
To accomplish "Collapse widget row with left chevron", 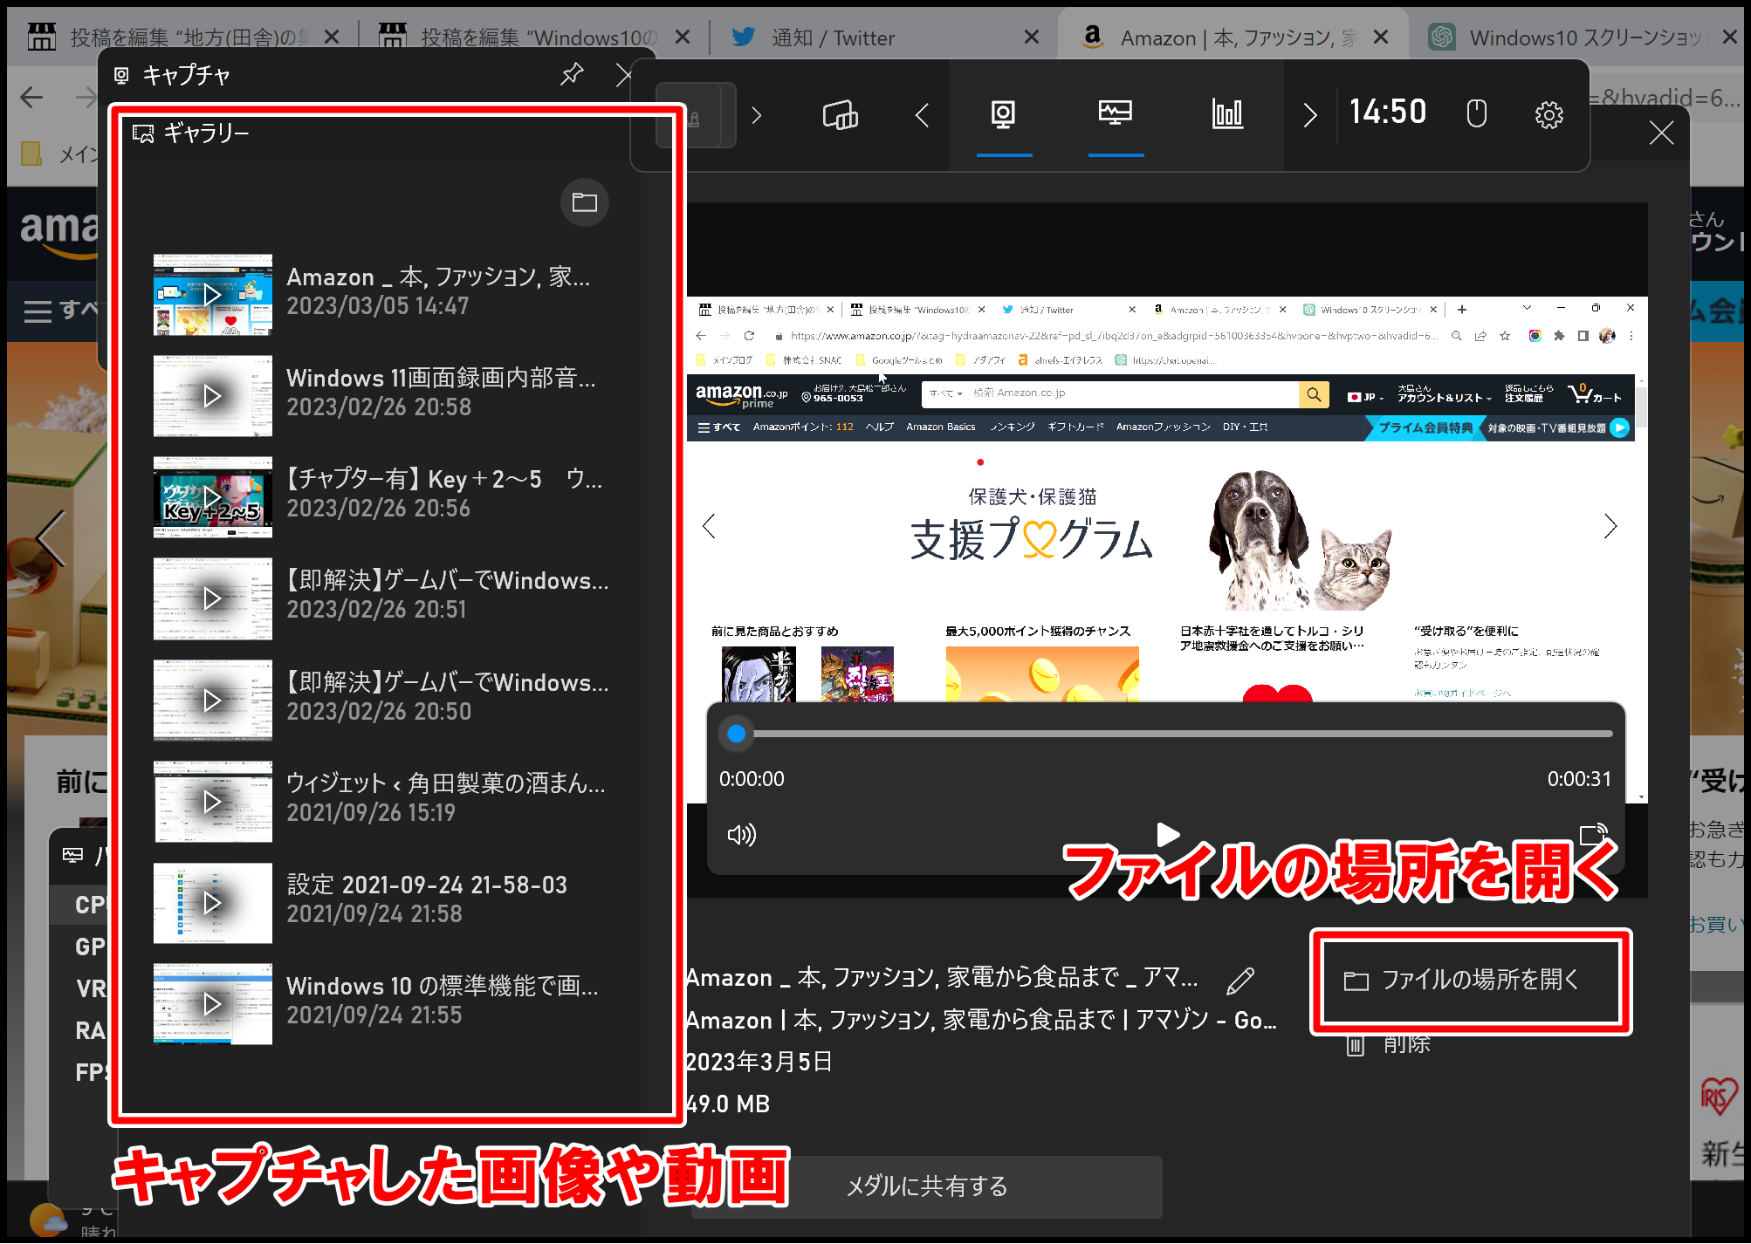I will tap(921, 114).
